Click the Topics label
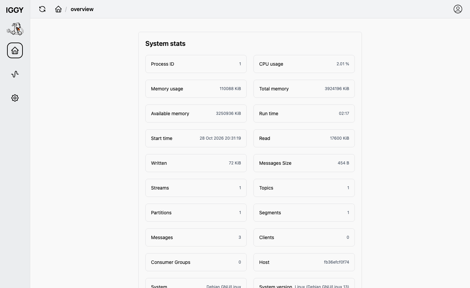 tap(266, 188)
